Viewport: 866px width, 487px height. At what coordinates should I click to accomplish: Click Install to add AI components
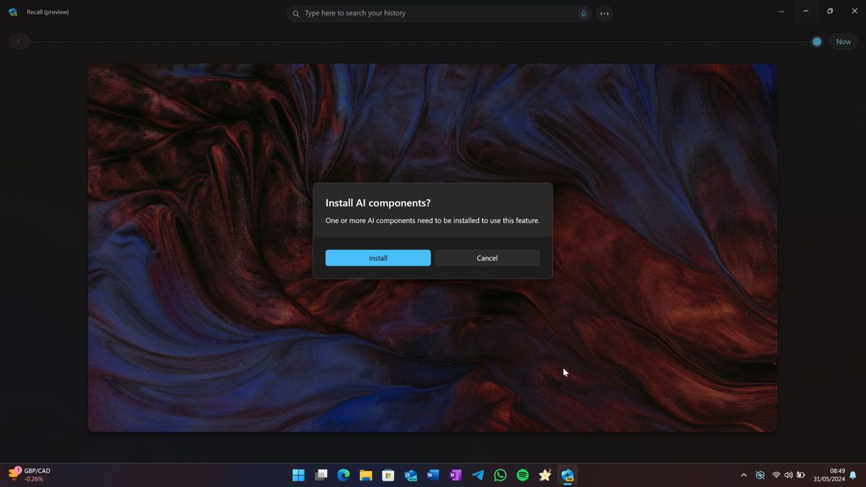click(x=377, y=258)
